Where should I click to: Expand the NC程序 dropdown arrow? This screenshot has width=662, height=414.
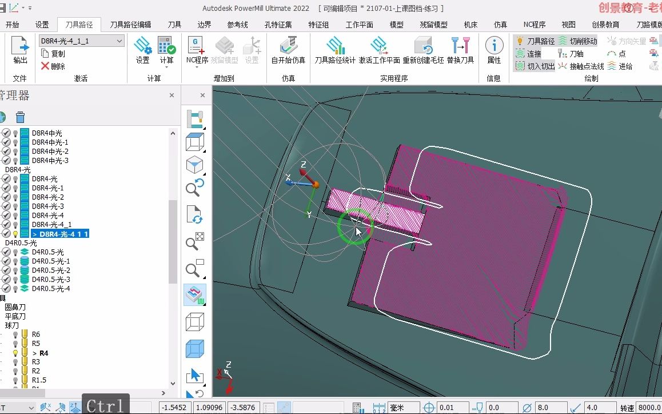197,67
